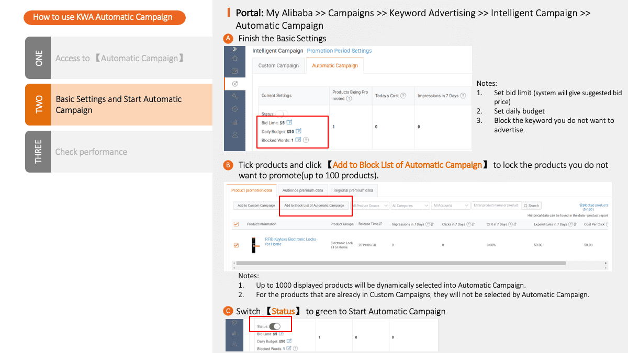The width and height of the screenshot is (628, 353).
Task: Open the All Categories dropdown
Action: coord(410,206)
